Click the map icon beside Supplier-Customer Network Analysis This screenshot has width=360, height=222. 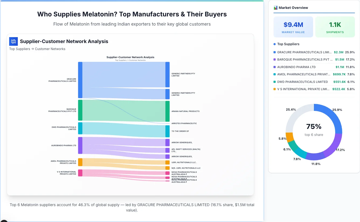pyautogui.click(x=13, y=41)
